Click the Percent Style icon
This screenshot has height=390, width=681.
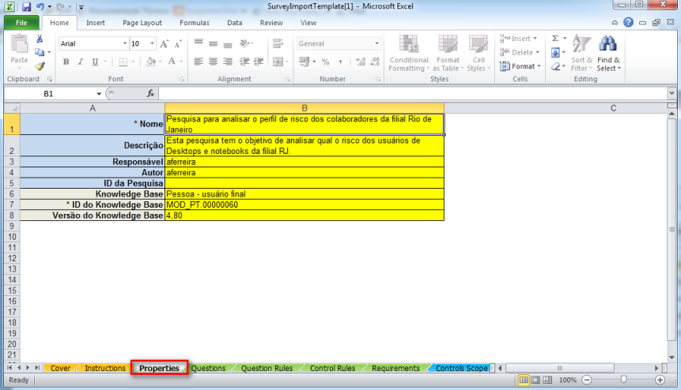[x=325, y=62]
